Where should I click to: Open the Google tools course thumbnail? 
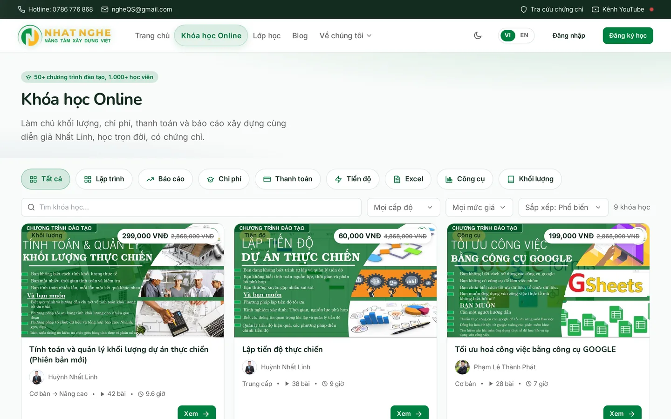click(x=548, y=281)
